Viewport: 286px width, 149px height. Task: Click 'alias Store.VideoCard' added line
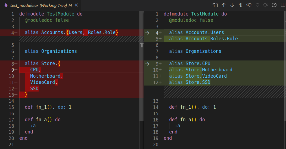tap(198, 76)
